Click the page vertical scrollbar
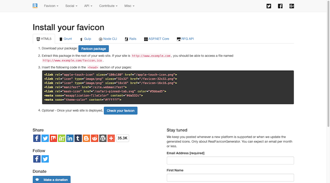Image resolution: width=330 pixels, height=183 pixels. 328,63
